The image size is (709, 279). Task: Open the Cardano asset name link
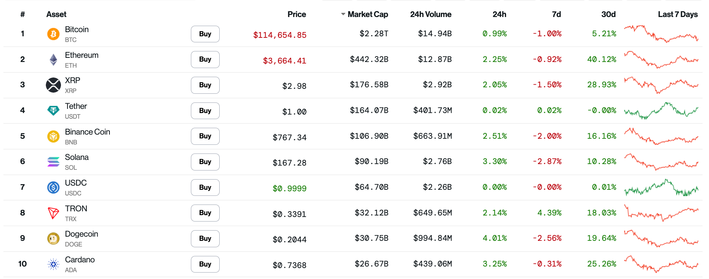click(80, 260)
